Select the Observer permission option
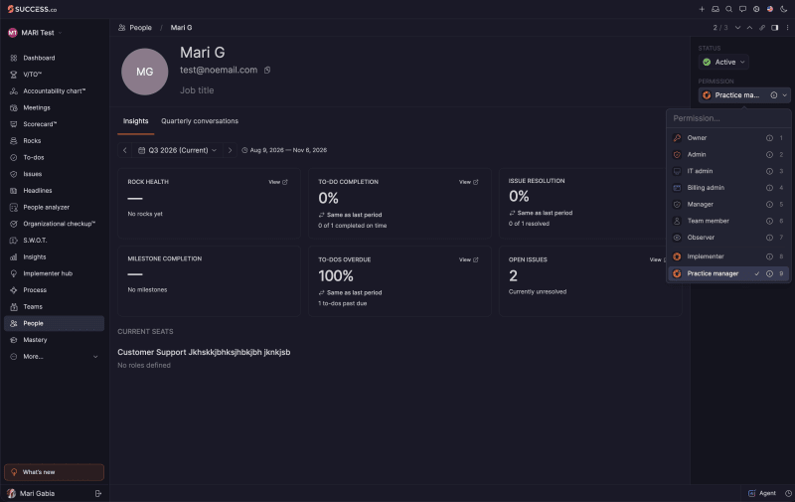Image resolution: width=795 pixels, height=502 pixels. (x=728, y=238)
